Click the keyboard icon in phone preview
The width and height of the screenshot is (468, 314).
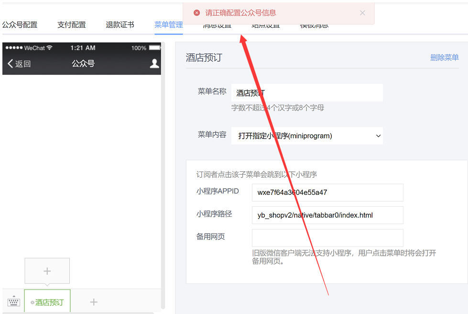[13, 302]
